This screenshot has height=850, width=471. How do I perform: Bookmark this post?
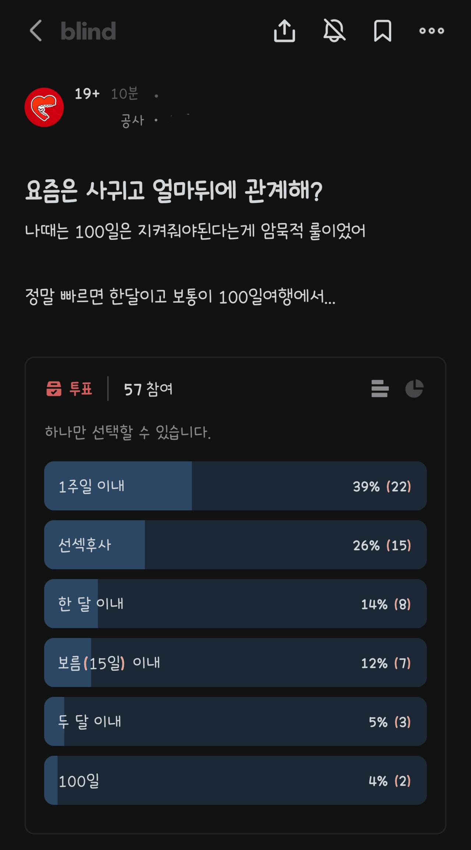(x=382, y=31)
